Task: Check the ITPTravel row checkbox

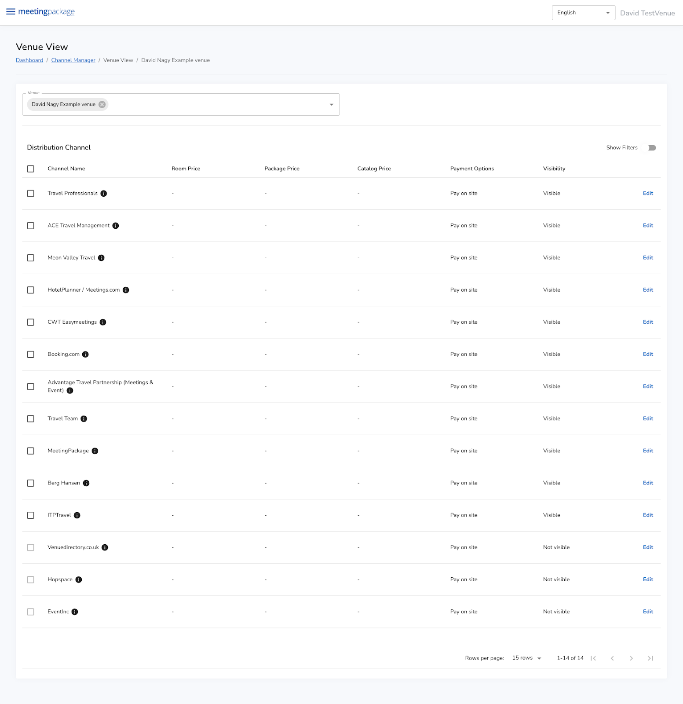Action: point(31,515)
